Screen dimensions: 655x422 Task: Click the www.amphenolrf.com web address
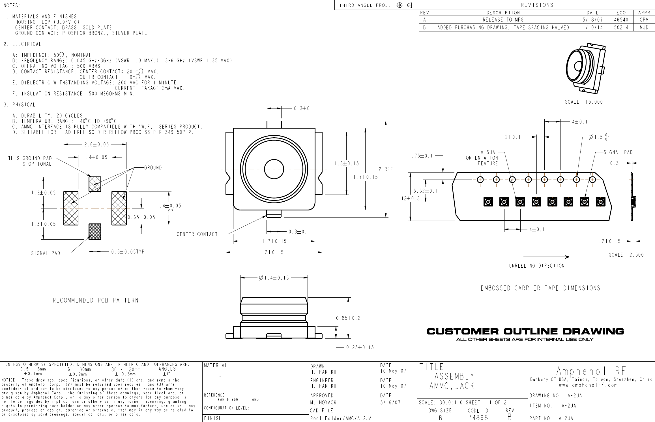[588, 385]
